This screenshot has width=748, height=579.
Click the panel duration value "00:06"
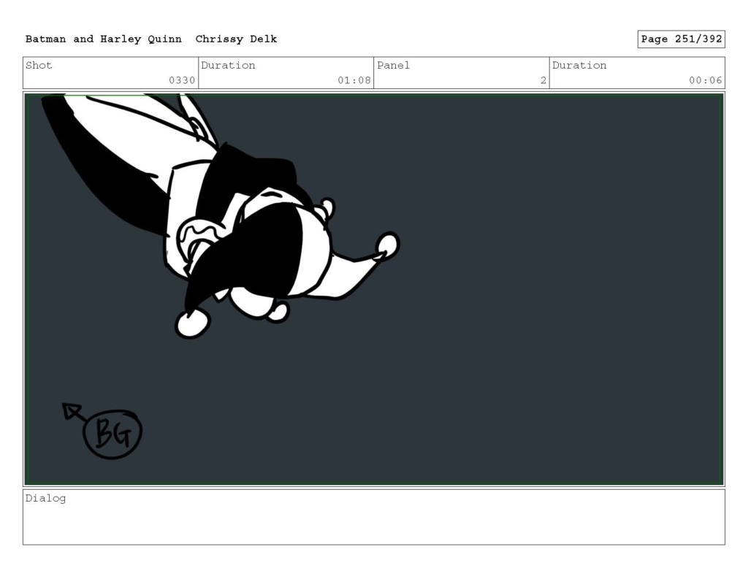click(705, 80)
